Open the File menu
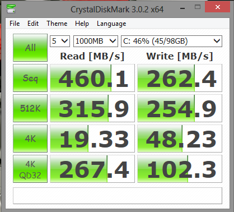The image size is (234, 212). coord(15,24)
